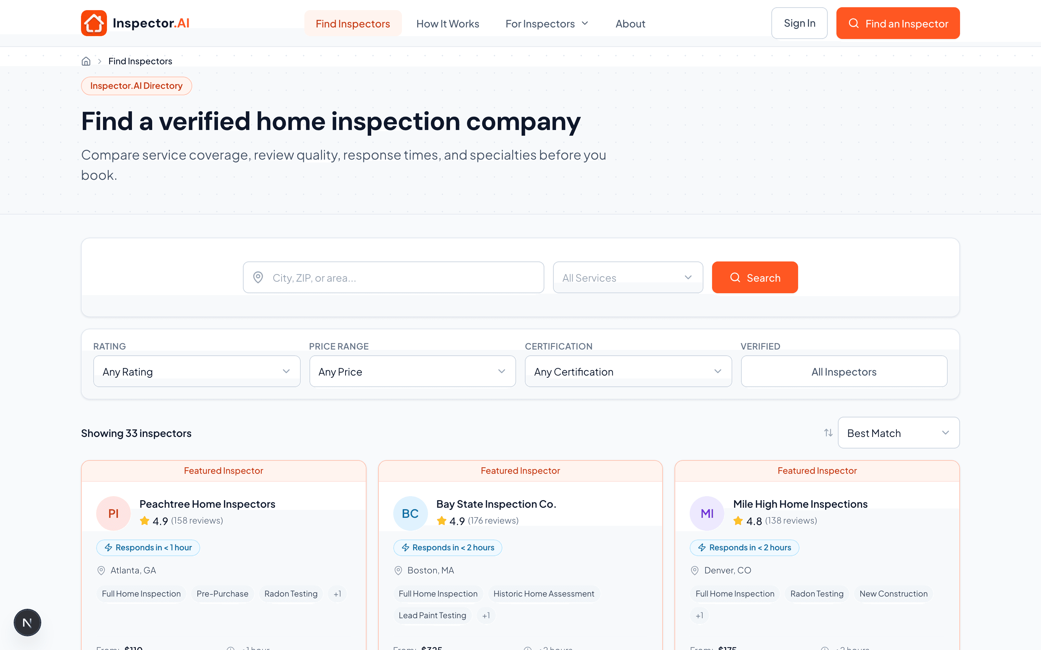Open How It Works nav item
Screen dimensions: 1041x650
(447, 23)
